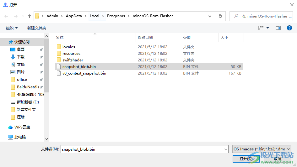Open 新建文件夹 in the sidebar
Viewport: 297px width, 167px height.
pos(26,109)
